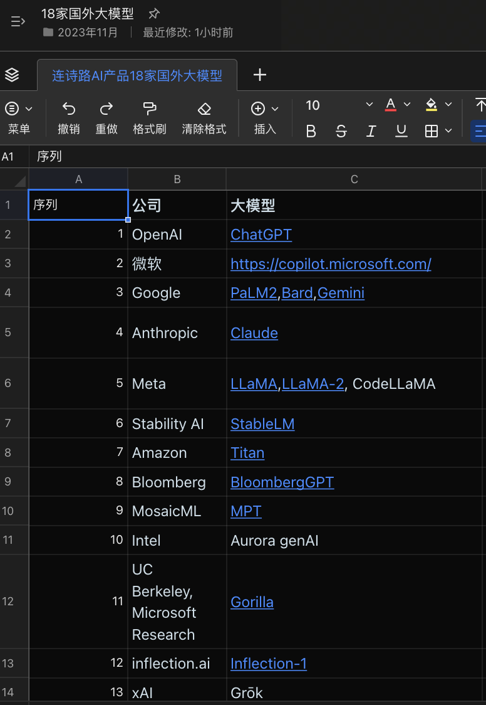Toggle italic formatting

pyautogui.click(x=371, y=131)
